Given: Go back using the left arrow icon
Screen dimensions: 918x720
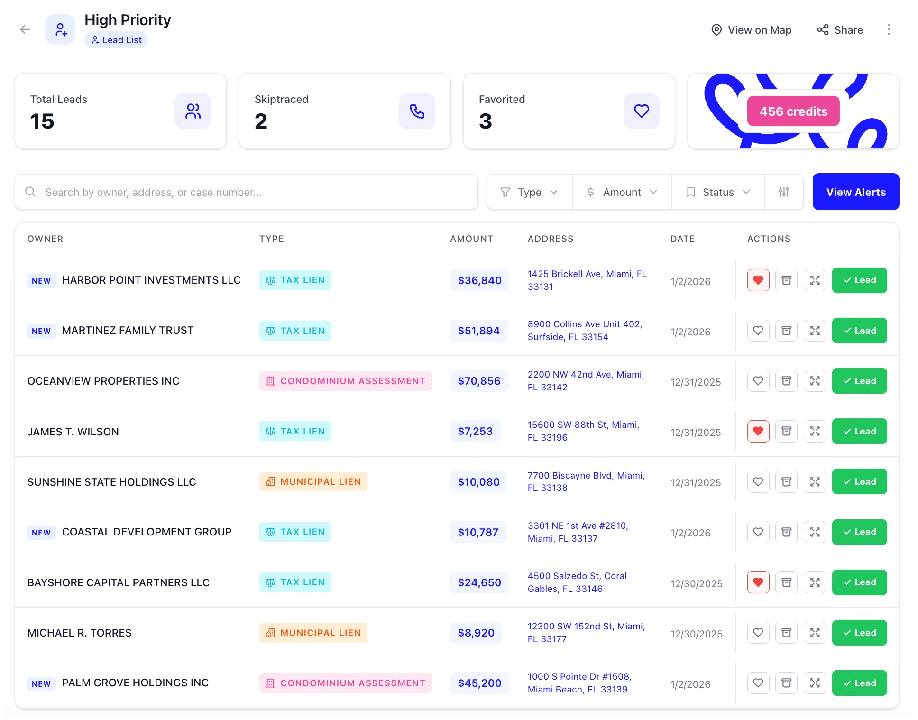Looking at the screenshot, I should pyautogui.click(x=25, y=29).
